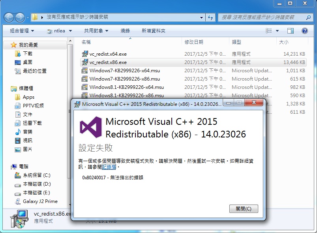Select Windows8.1-KB2999226-x64.msu file
Screen dimensions: 317x233
tap(193, 87)
